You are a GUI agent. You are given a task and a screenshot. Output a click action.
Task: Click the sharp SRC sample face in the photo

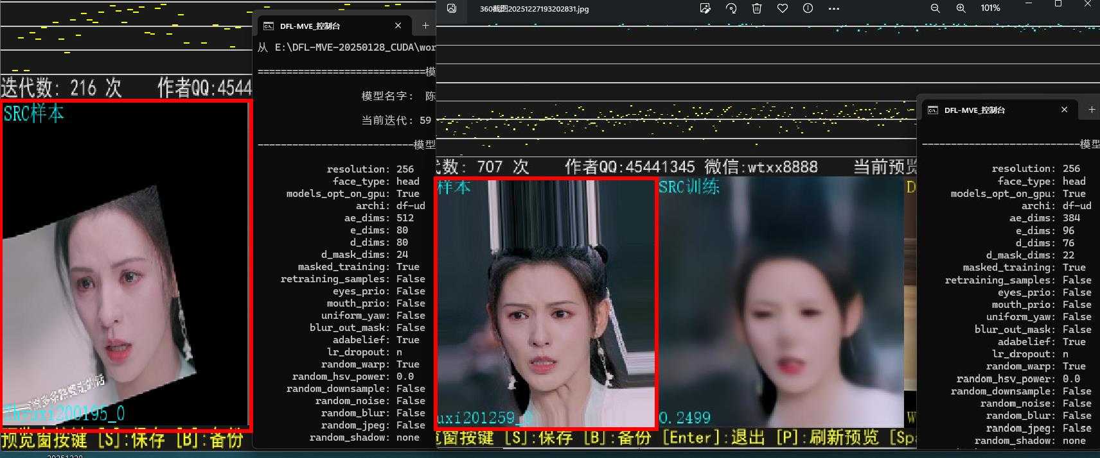pyautogui.click(x=545, y=302)
